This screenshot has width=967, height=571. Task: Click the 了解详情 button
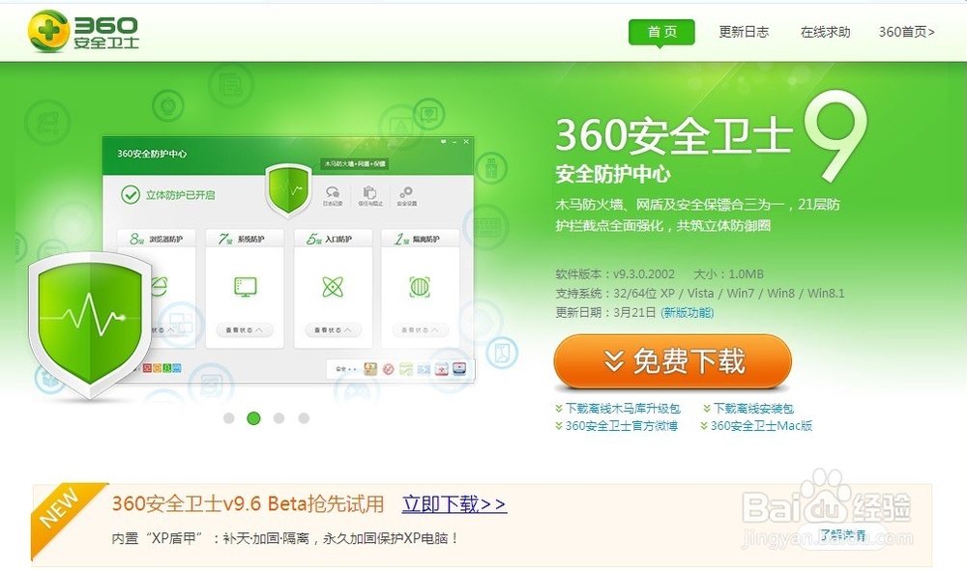pyautogui.click(x=842, y=534)
